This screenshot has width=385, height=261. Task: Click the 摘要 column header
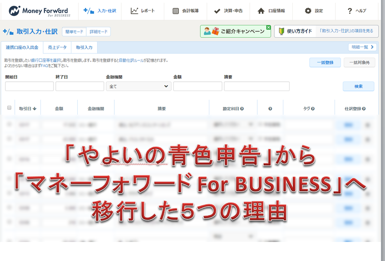point(162,109)
